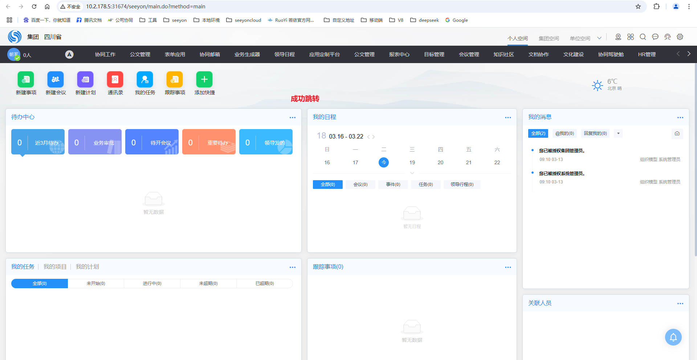Screen dimensions: 697x360
Task: Open the 协同工作 menu
Action: click(105, 54)
